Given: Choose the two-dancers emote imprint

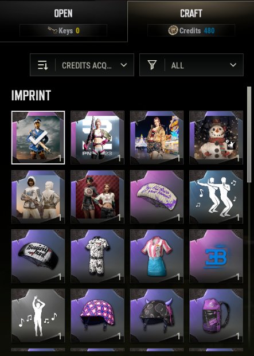Looking at the screenshot, I should coord(216,197).
